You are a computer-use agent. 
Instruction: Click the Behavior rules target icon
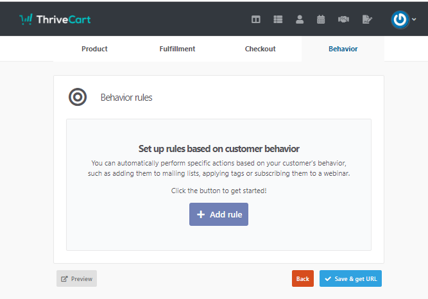click(78, 97)
